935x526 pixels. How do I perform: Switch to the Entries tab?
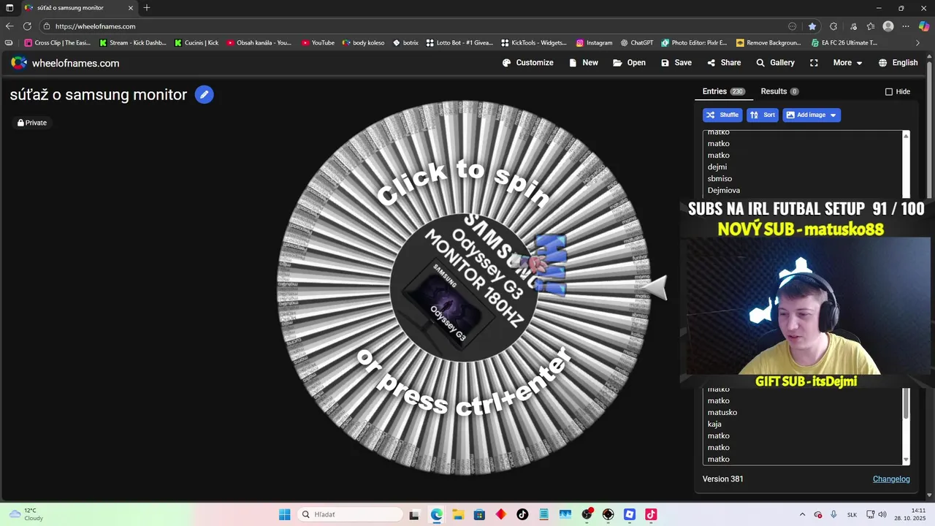(723, 91)
